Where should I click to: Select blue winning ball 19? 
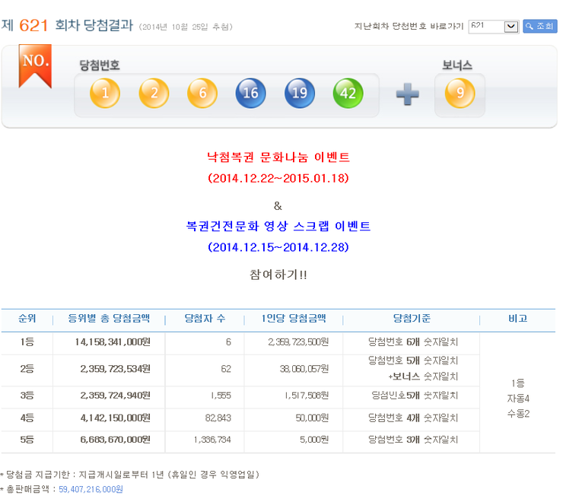click(x=300, y=94)
